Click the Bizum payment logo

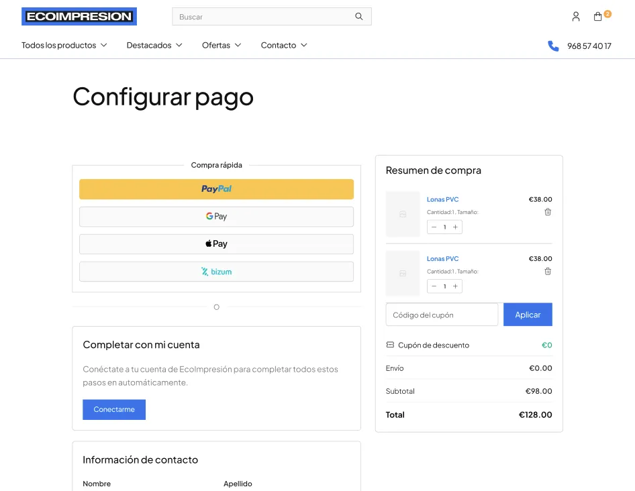point(216,271)
